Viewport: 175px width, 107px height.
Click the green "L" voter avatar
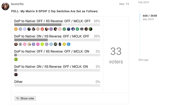coord(16,59)
